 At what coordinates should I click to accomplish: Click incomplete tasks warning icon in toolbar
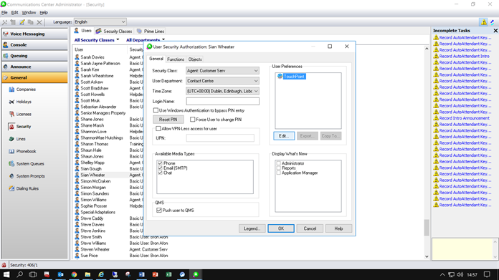click(484, 22)
